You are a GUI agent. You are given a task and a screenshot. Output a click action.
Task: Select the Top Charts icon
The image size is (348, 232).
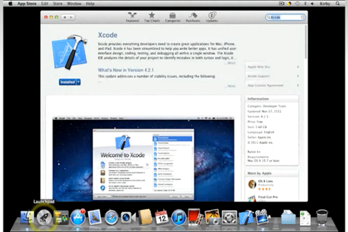(152, 16)
